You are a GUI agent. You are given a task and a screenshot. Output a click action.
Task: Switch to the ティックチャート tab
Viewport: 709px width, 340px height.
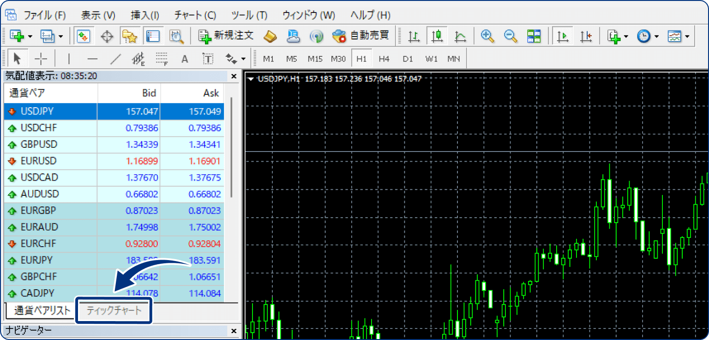[114, 310]
